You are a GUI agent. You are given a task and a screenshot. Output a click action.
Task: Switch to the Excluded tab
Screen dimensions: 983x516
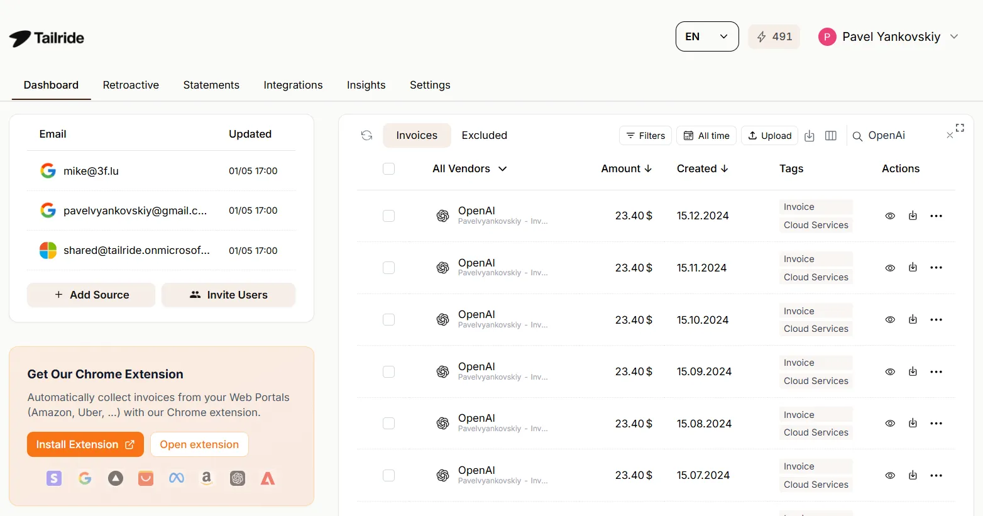click(x=485, y=135)
